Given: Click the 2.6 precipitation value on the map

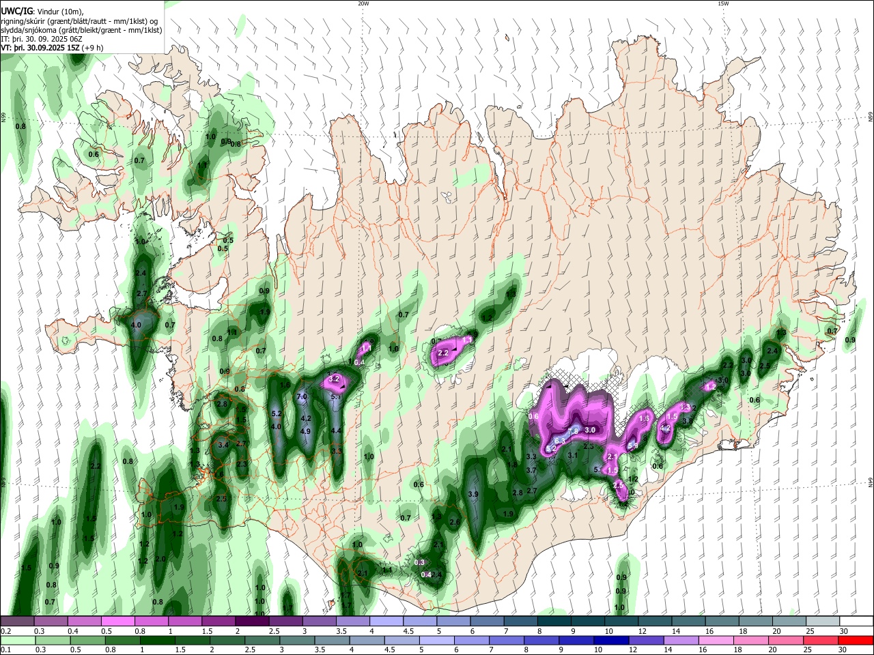Looking at the screenshot, I should point(455,522).
